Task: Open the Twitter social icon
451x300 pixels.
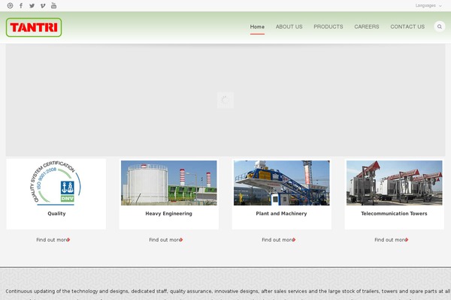Action: [32, 6]
